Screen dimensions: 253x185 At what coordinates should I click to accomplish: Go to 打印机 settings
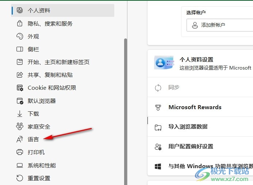coord(62,152)
